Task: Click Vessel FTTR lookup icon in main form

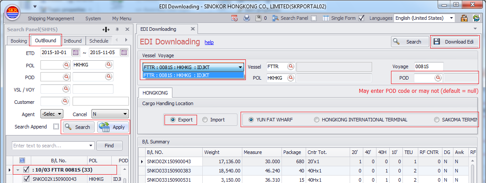Action: click(x=291, y=66)
